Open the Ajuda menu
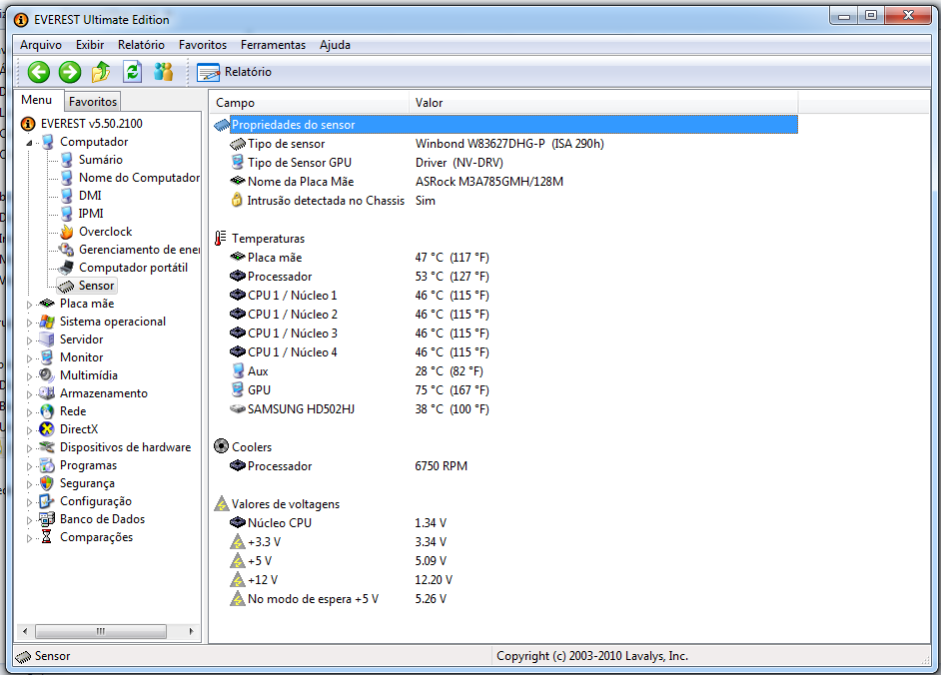 (335, 45)
